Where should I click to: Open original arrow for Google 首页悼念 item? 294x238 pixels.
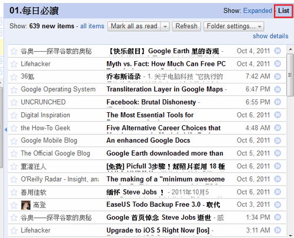pyautogui.click(x=278, y=217)
